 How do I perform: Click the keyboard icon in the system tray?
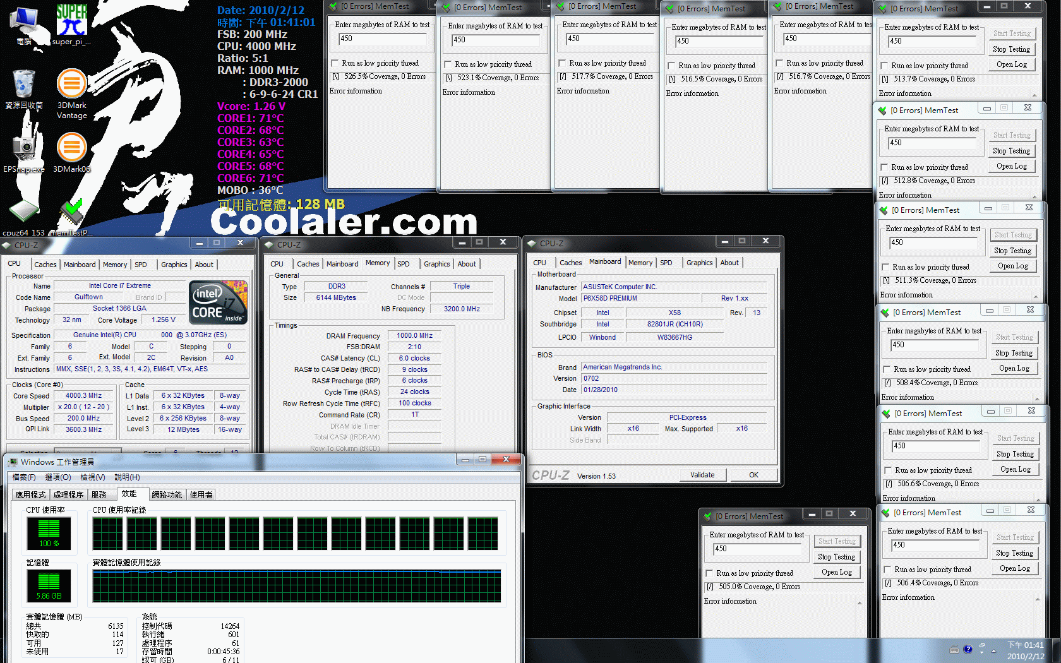click(954, 650)
